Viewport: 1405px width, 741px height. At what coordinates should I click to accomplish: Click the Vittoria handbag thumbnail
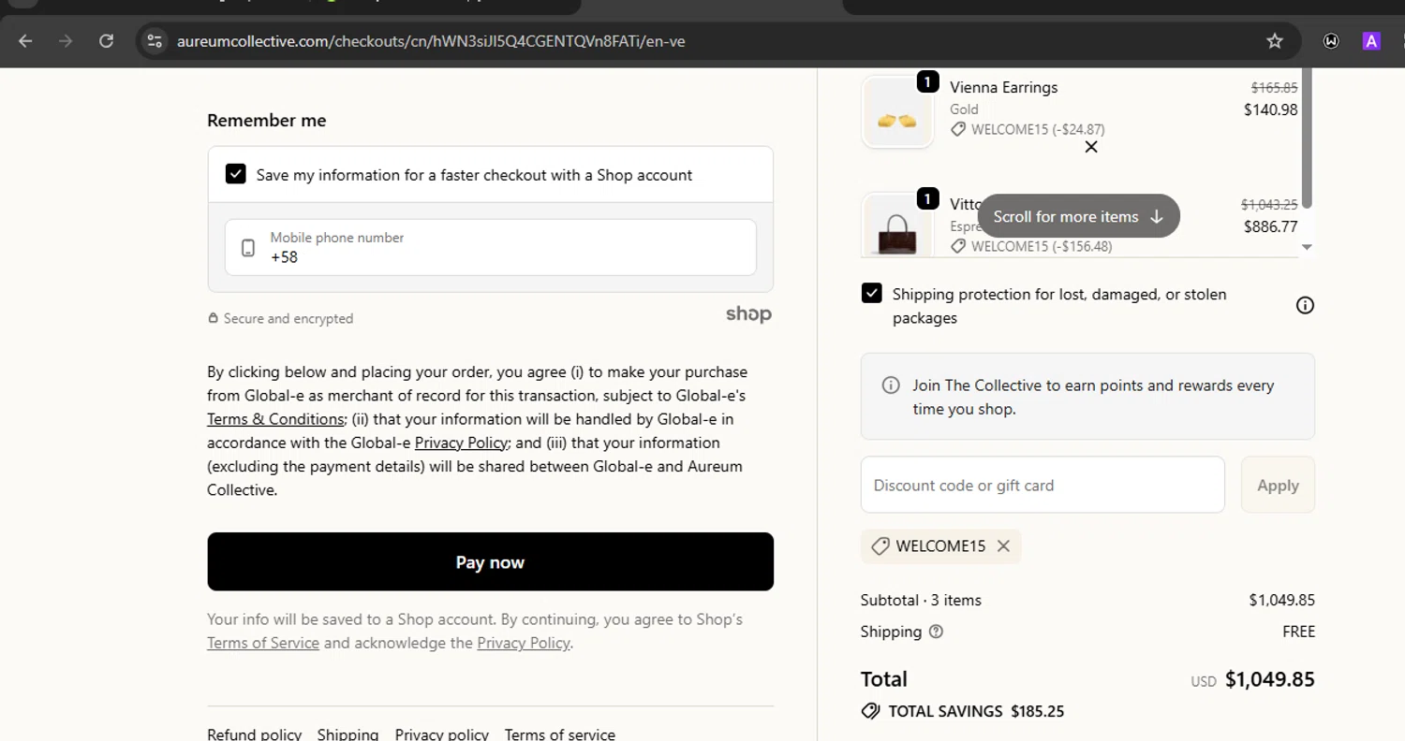point(897,225)
